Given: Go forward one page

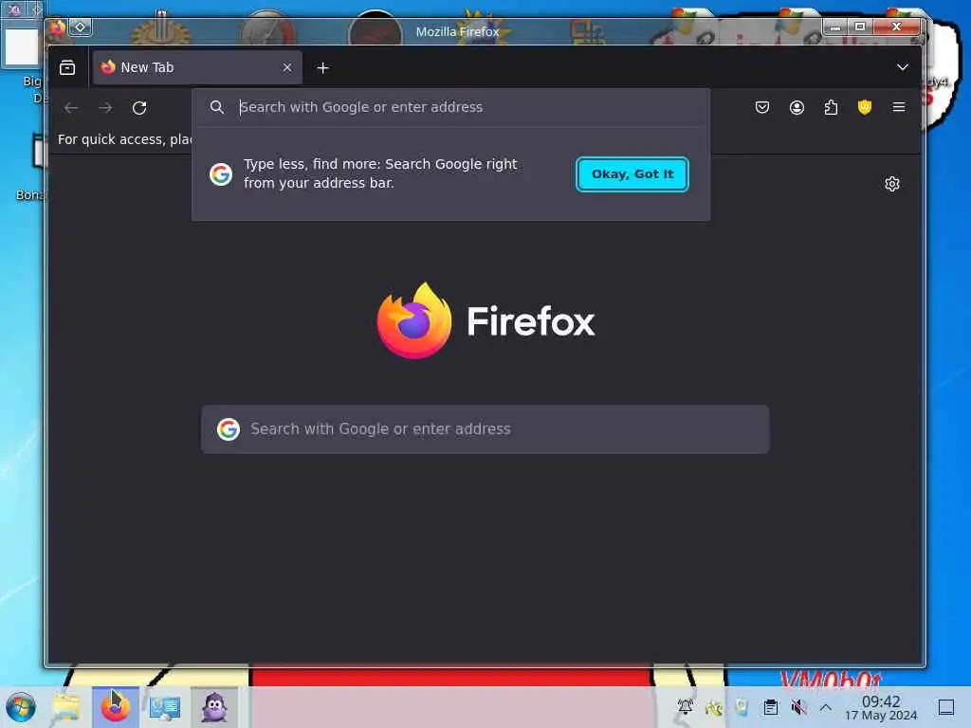Looking at the screenshot, I should (105, 108).
